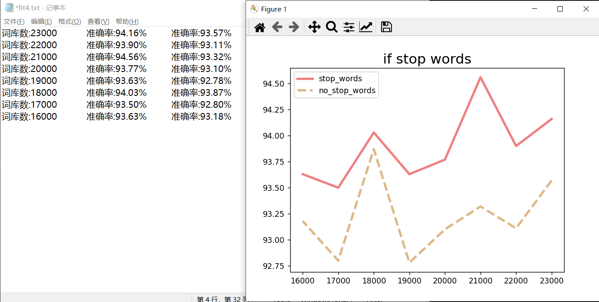Screen dimensions: 599x302
Task: Open the 编辑(E) menu in Notepad
Action: (42, 22)
